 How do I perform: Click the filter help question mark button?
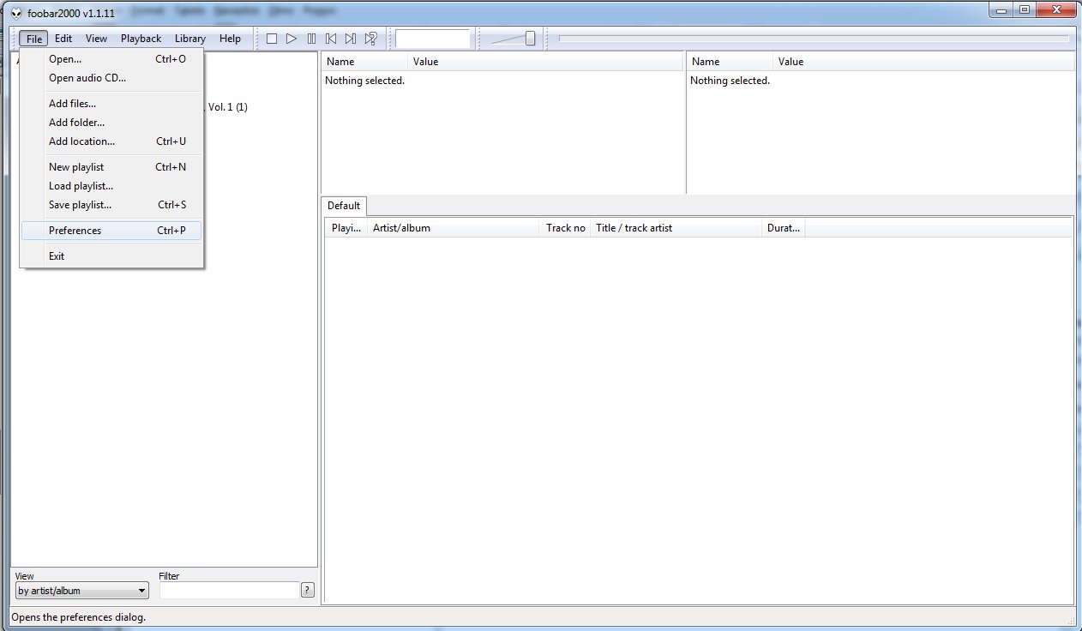click(x=308, y=590)
